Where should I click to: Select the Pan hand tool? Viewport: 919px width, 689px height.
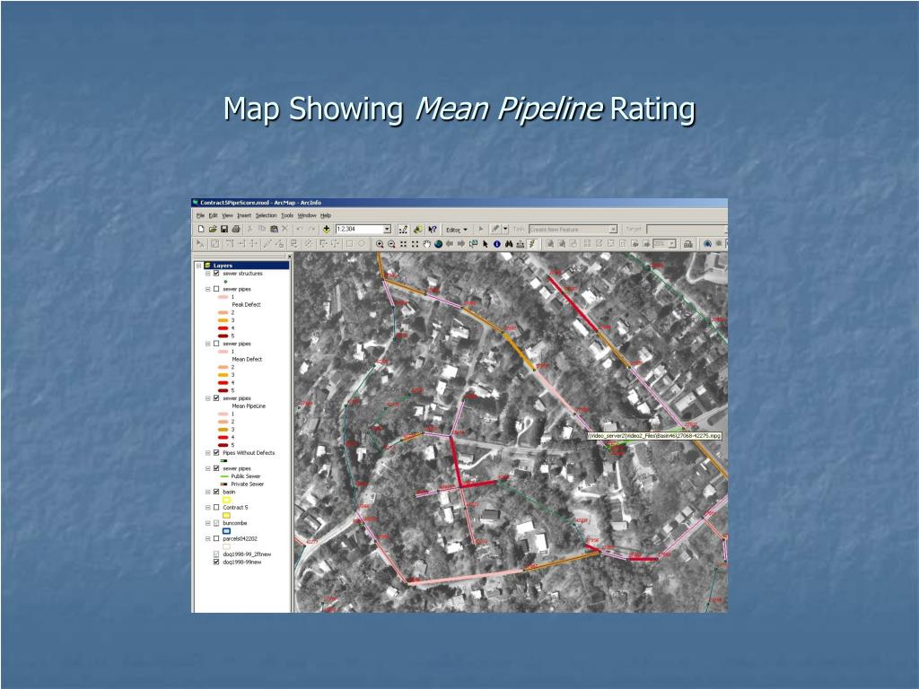pyautogui.click(x=426, y=244)
